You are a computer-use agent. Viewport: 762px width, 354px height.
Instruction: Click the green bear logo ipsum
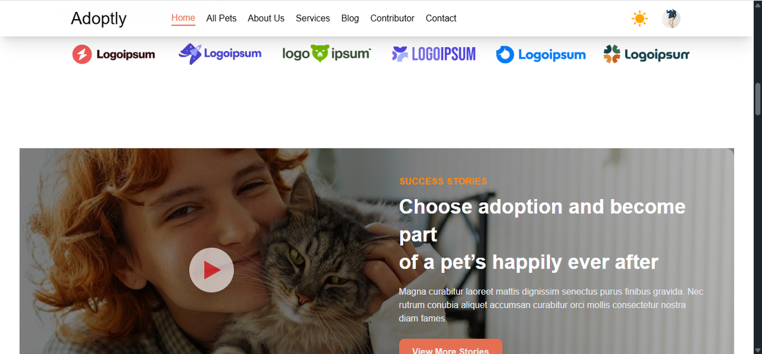[327, 54]
